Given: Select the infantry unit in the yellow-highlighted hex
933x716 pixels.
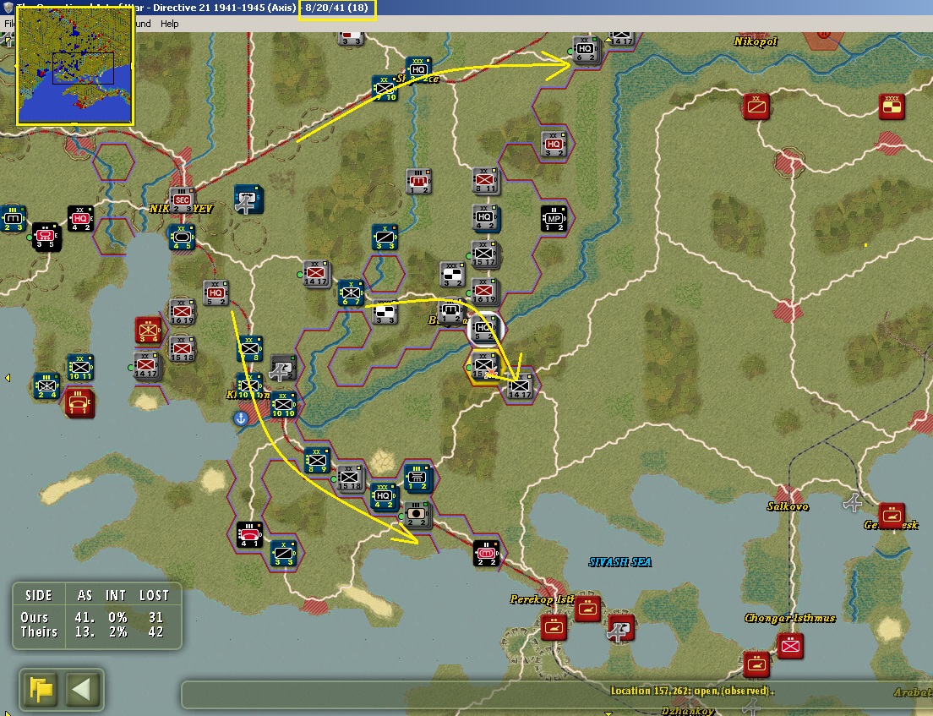Looking at the screenshot, I should (484, 366).
